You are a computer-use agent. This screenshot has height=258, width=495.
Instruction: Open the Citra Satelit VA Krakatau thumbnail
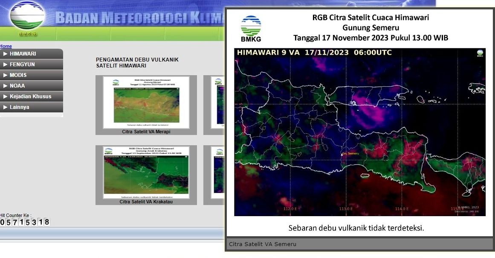tap(146, 172)
